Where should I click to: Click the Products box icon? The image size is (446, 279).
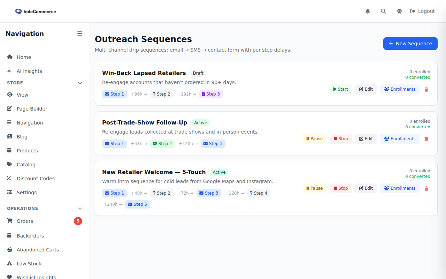[9, 151]
